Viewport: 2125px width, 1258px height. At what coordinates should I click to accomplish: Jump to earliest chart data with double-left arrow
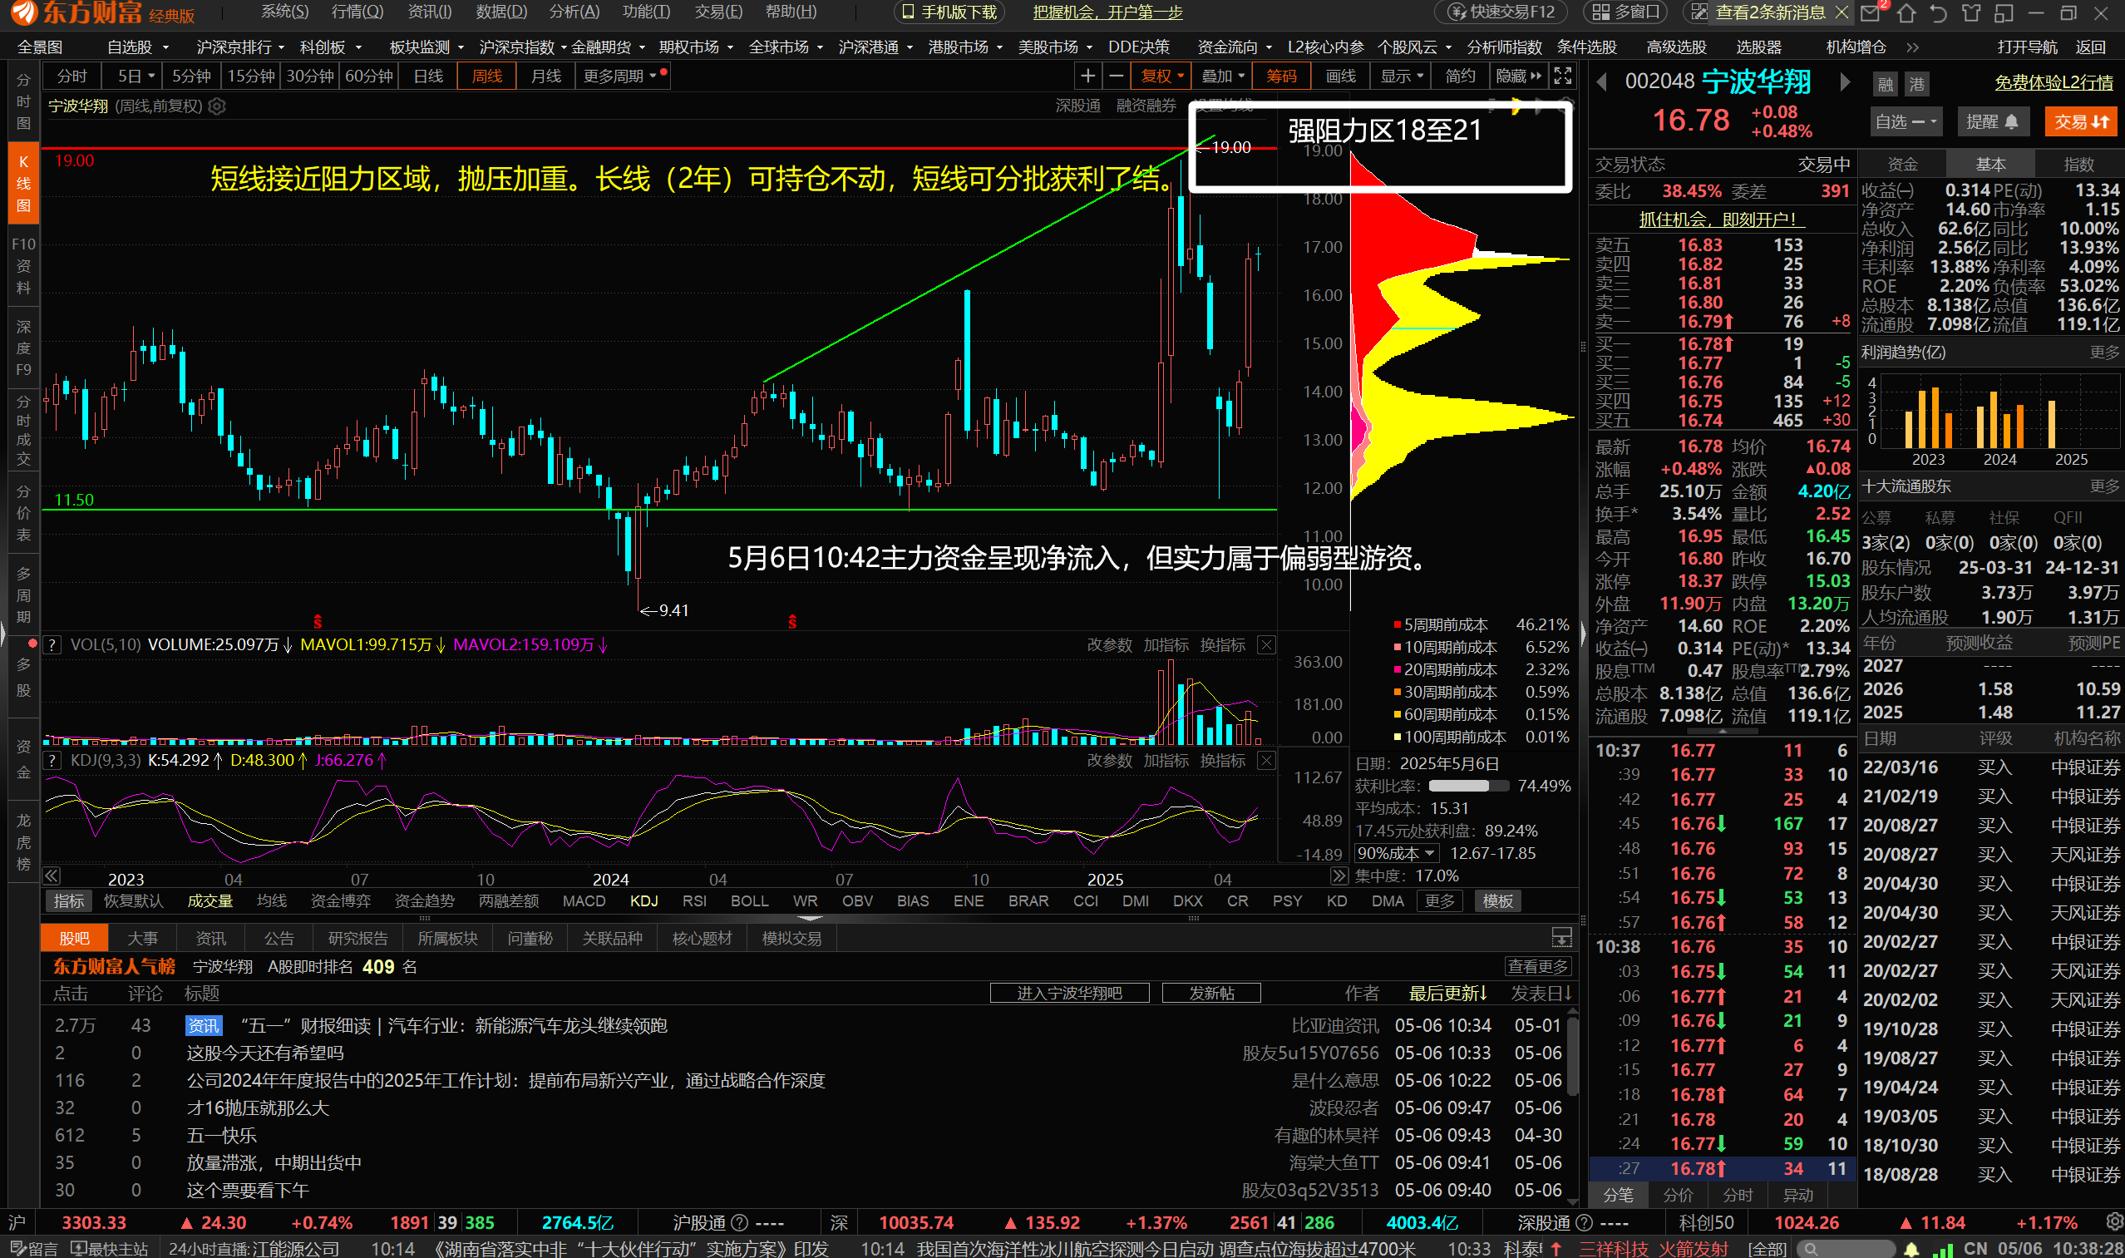pyautogui.click(x=52, y=876)
